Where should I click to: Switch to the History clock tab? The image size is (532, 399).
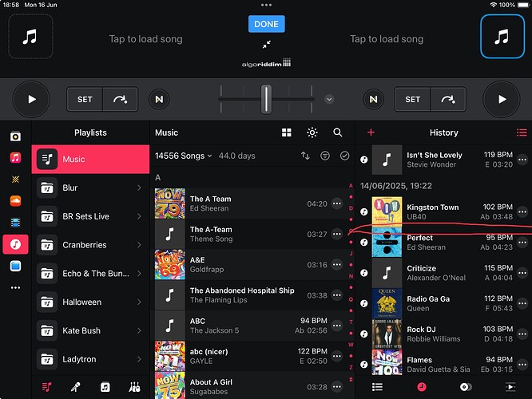point(422,387)
